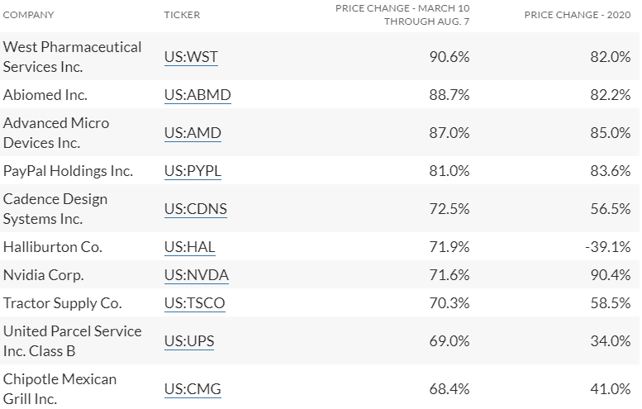
Task: Select the Price Change March 10 header
Action: click(402, 15)
